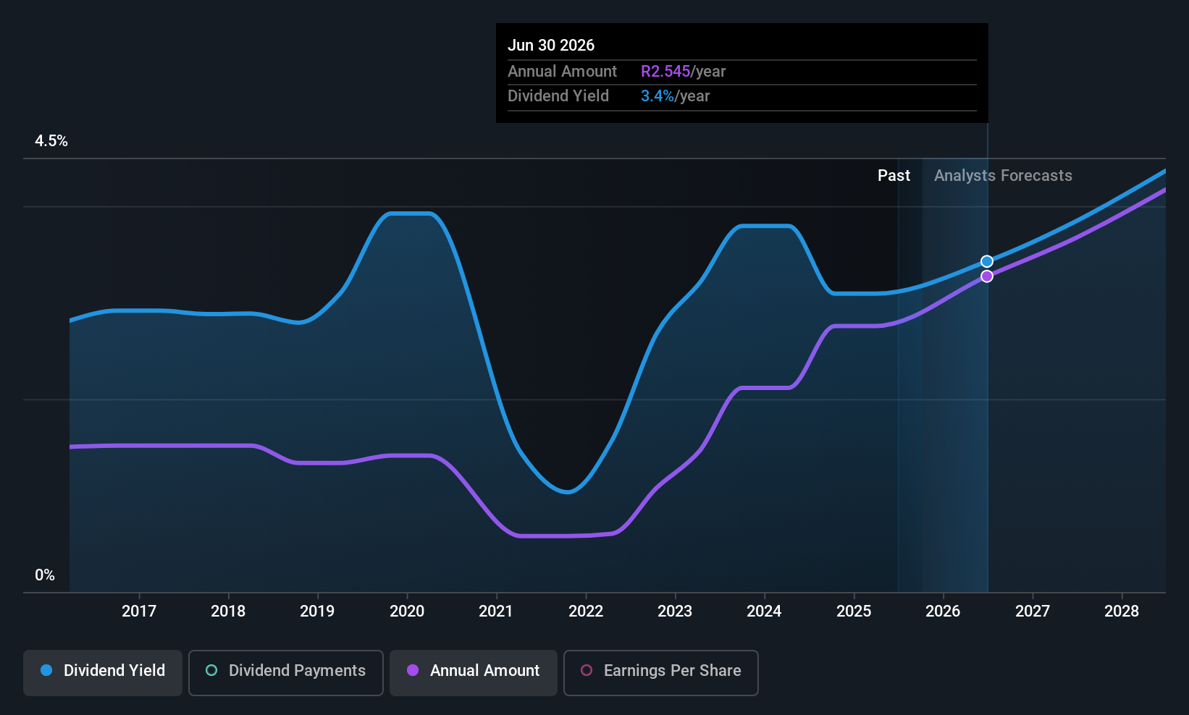The height and width of the screenshot is (715, 1189).
Task: Click the 0% y-axis label
Action: [x=45, y=575]
